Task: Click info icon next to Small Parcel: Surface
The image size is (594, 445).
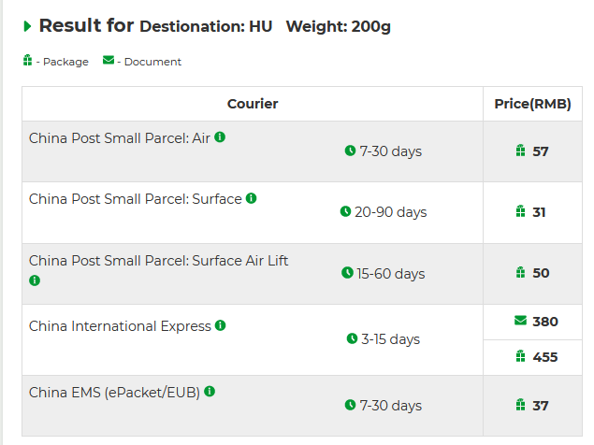Action: coord(251,198)
